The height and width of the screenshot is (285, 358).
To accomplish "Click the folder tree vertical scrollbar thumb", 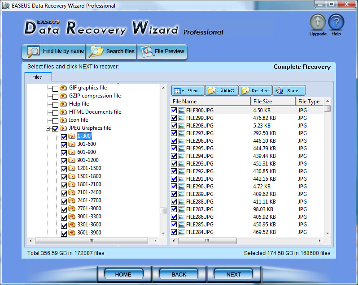I will point(163,211).
